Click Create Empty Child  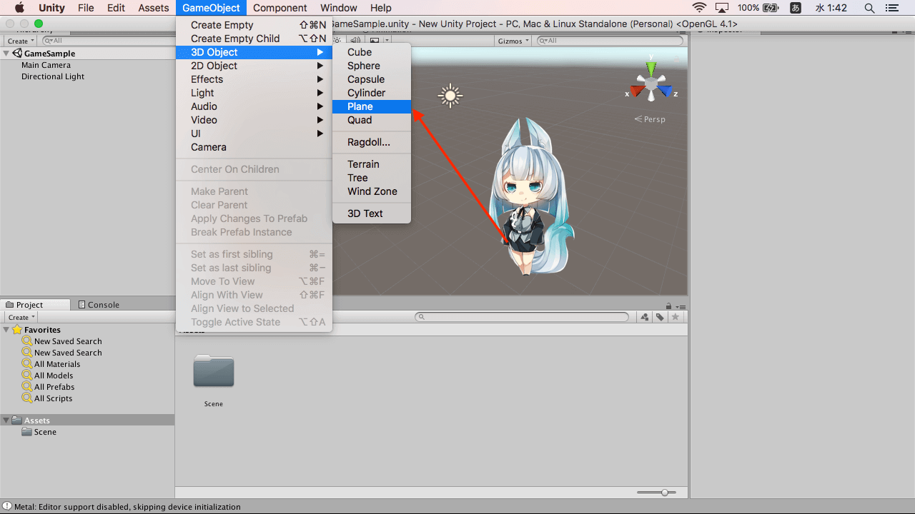(254, 39)
